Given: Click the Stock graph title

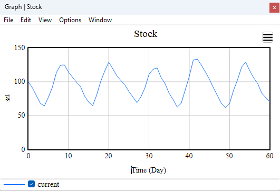Looking at the screenshot, I should (x=146, y=34).
